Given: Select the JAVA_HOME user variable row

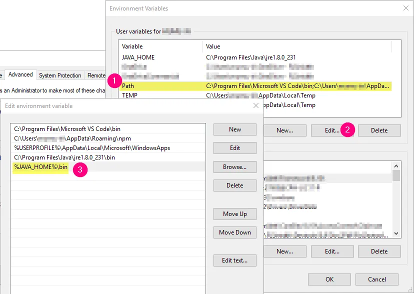Looking at the screenshot, I should [255, 57].
